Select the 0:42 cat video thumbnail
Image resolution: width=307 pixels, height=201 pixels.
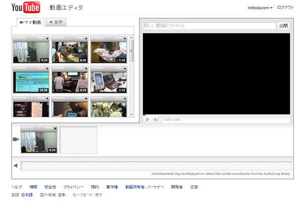point(69,52)
